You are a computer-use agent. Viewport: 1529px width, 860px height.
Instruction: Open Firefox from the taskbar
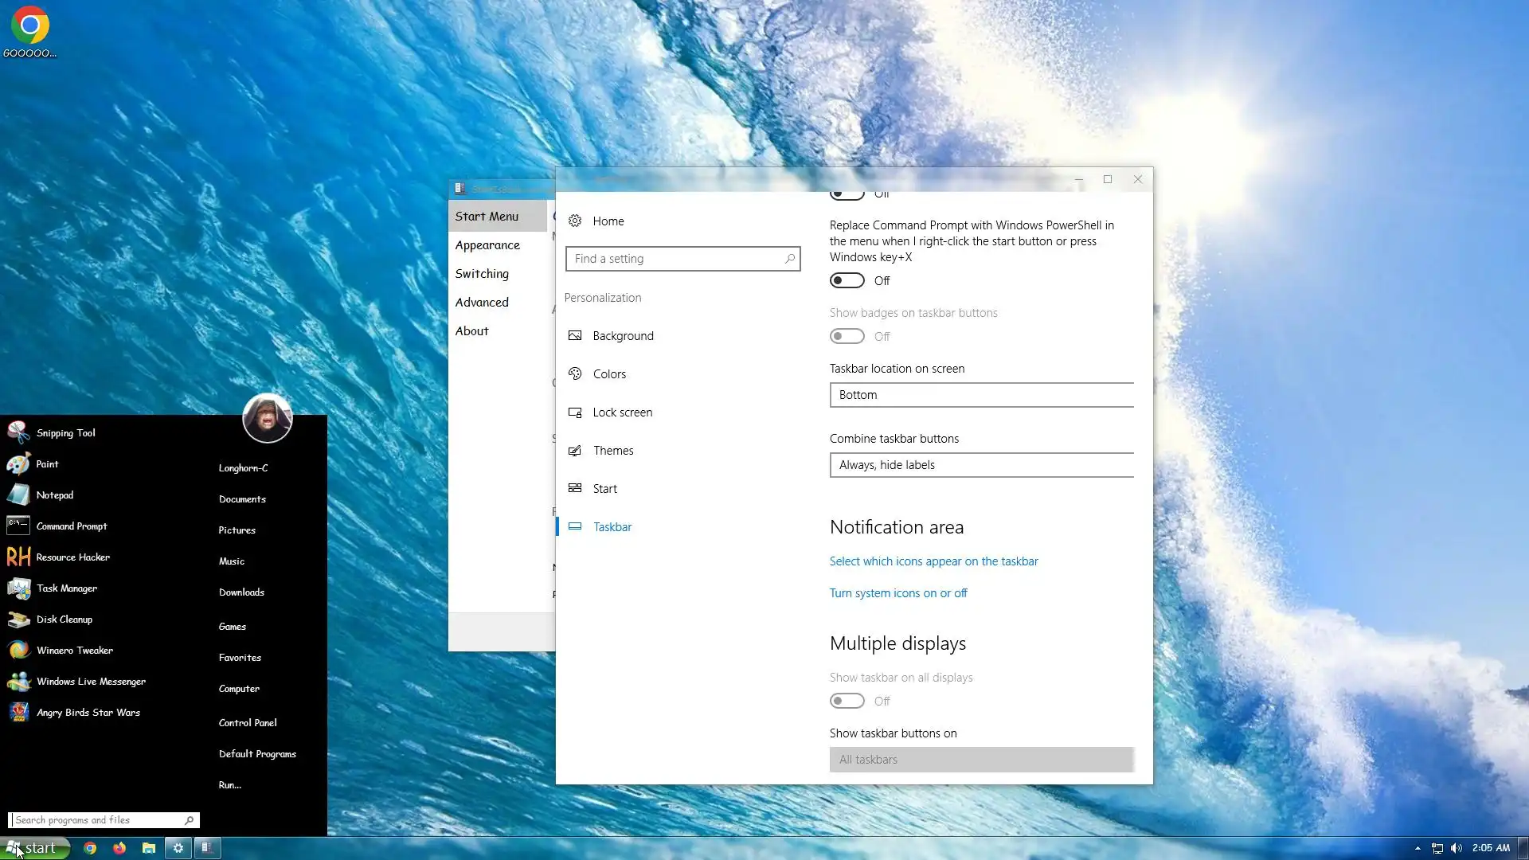pos(119,848)
